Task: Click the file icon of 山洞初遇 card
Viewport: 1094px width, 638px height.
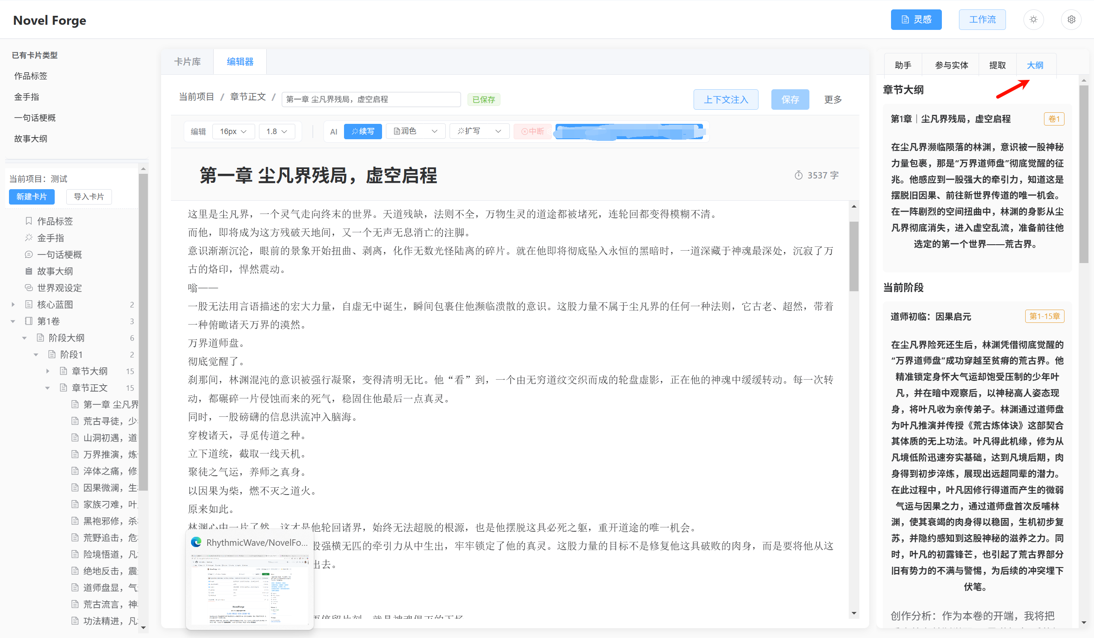Action: point(75,437)
